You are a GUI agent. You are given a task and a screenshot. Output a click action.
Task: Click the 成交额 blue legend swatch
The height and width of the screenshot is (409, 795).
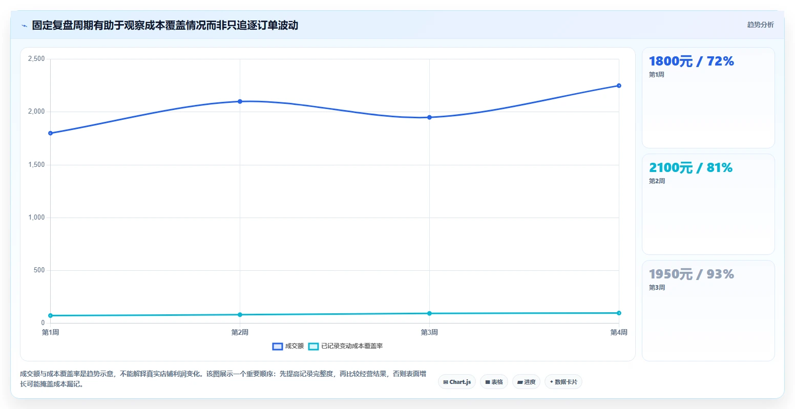pos(277,347)
